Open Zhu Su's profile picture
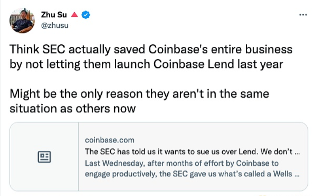The image size is (316, 196). coord(22,20)
